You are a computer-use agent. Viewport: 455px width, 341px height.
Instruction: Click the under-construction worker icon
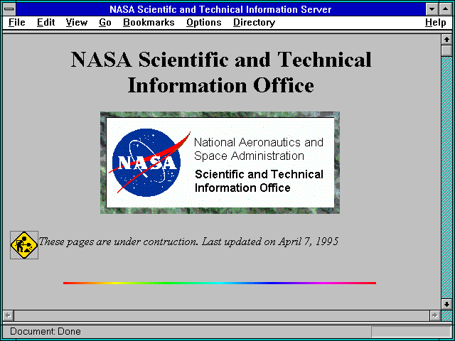click(24, 245)
